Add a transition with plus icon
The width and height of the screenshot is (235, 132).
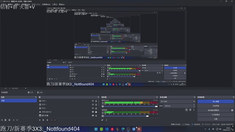(x=187, y=110)
